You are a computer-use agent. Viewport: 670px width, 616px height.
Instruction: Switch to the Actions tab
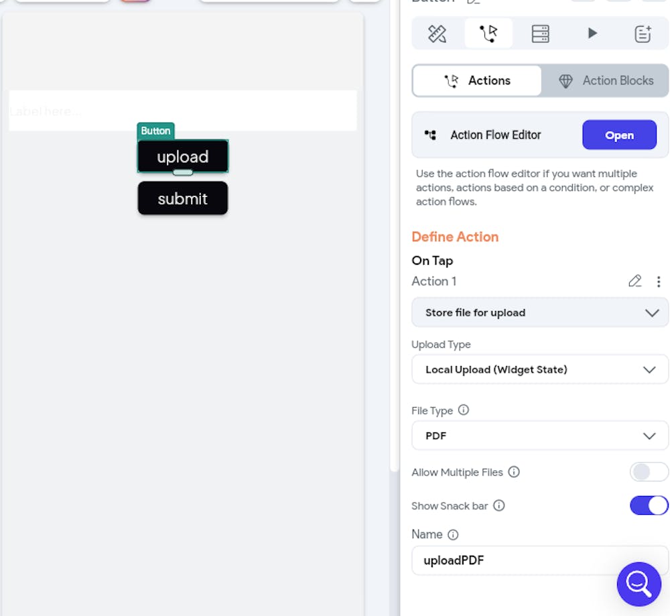477,80
